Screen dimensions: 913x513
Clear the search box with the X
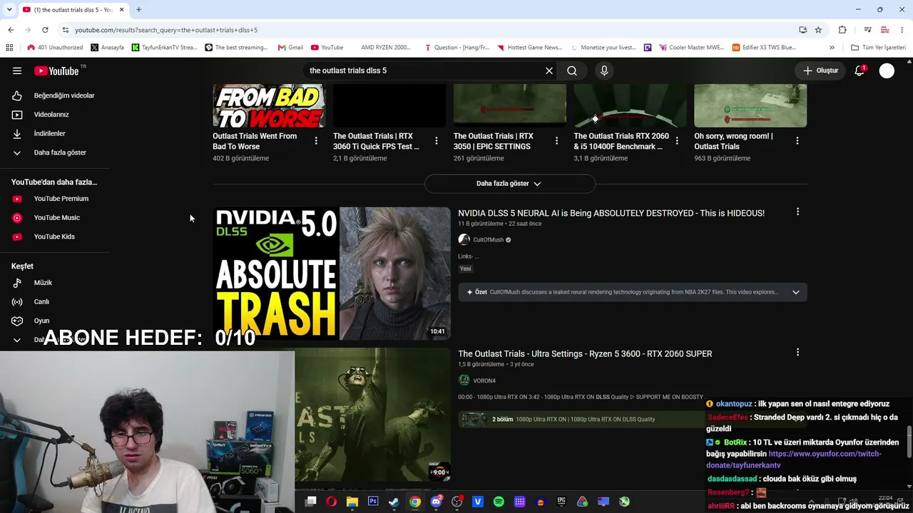pyautogui.click(x=549, y=71)
